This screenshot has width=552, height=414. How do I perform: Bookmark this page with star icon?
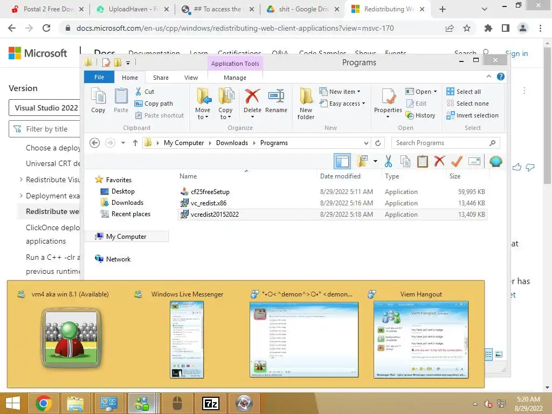(x=467, y=28)
